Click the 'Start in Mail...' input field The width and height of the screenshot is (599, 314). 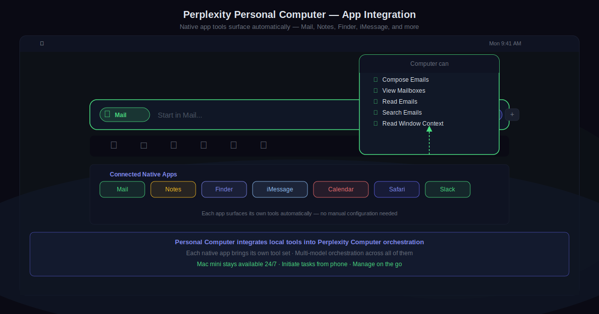[250, 115]
